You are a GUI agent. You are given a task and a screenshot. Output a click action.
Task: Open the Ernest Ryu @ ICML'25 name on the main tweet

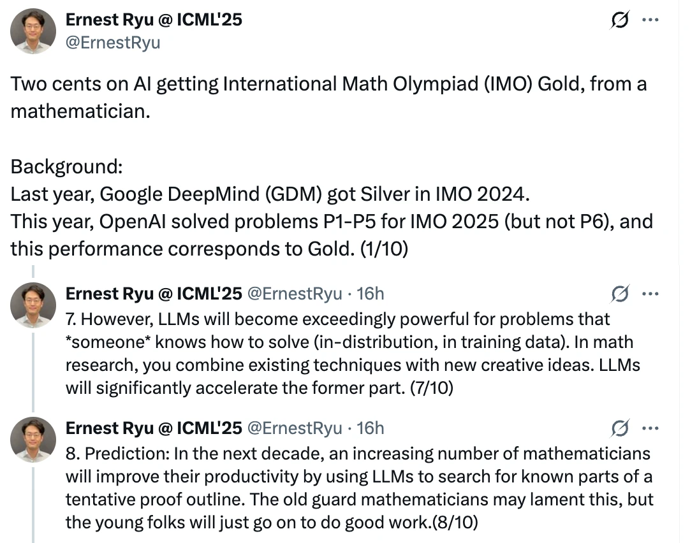(154, 20)
